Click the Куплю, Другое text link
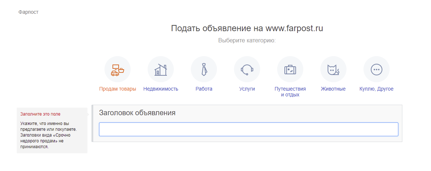 pyautogui.click(x=376, y=89)
